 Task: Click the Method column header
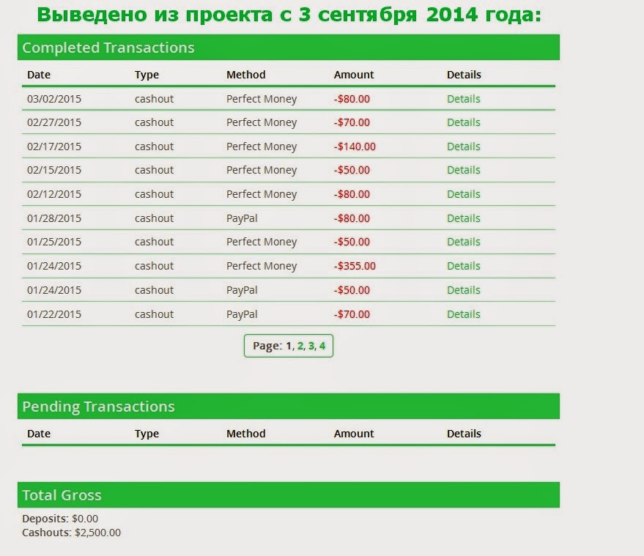coord(245,75)
